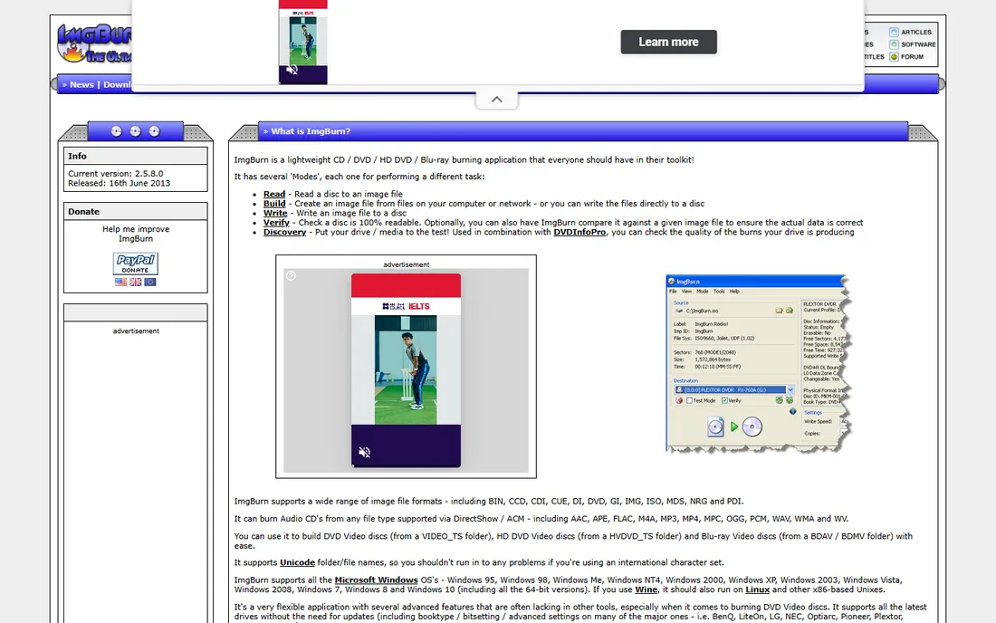This screenshot has width=996, height=623.
Task: Follow the Wine link
Action: pos(646,590)
